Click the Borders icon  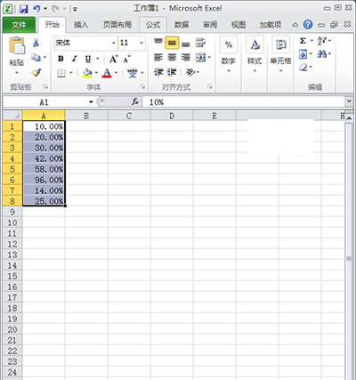(61, 73)
